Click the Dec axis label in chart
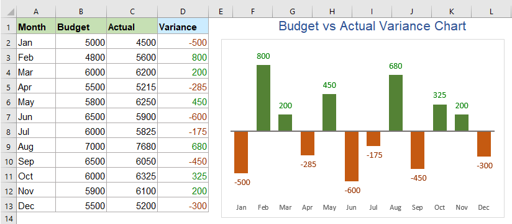The width and height of the screenshot is (512, 224). 483,207
